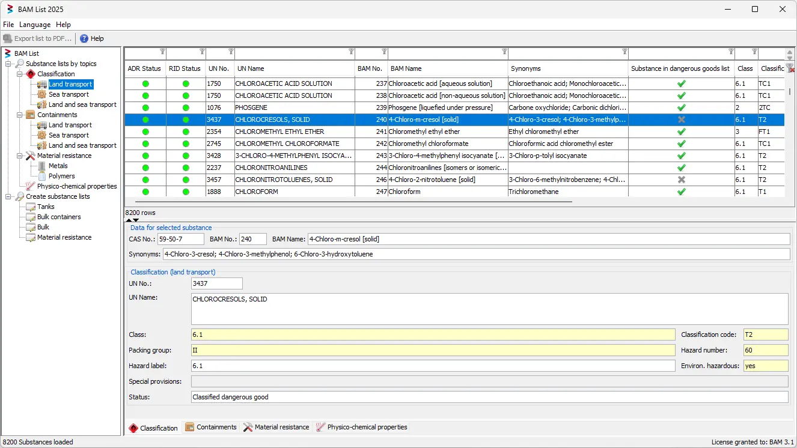Open the Help menu in menu bar

pos(63,25)
